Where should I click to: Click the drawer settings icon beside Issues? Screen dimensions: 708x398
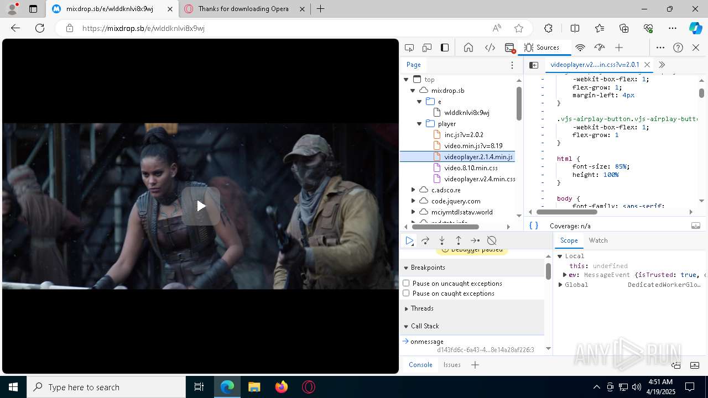point(676,365)
